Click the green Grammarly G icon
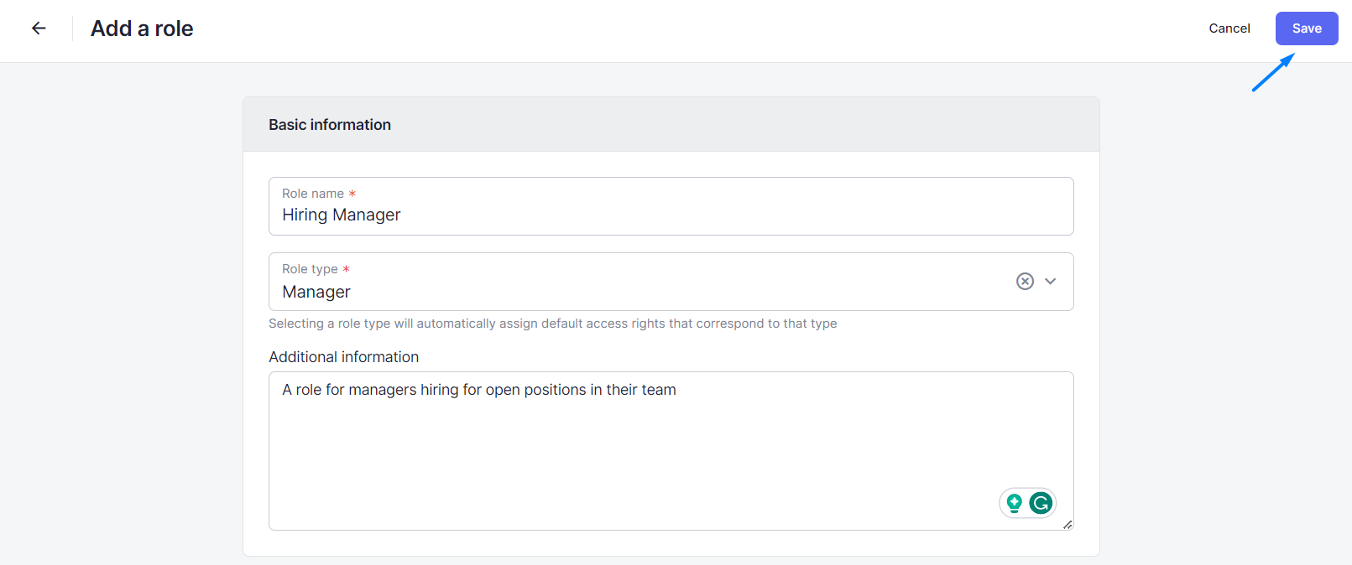Screen dimensions: 1352x565 pos(1041,503)
